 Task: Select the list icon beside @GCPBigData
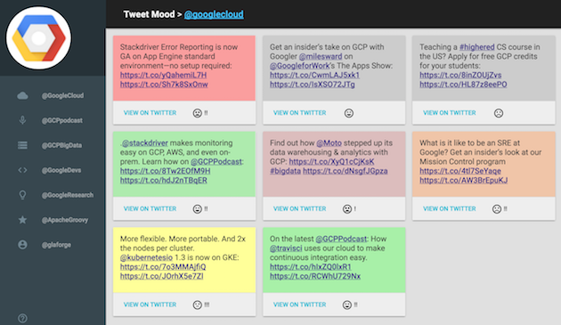click(x=22, y=145)
